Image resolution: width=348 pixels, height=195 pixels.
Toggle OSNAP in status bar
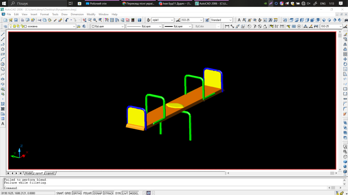98,193
